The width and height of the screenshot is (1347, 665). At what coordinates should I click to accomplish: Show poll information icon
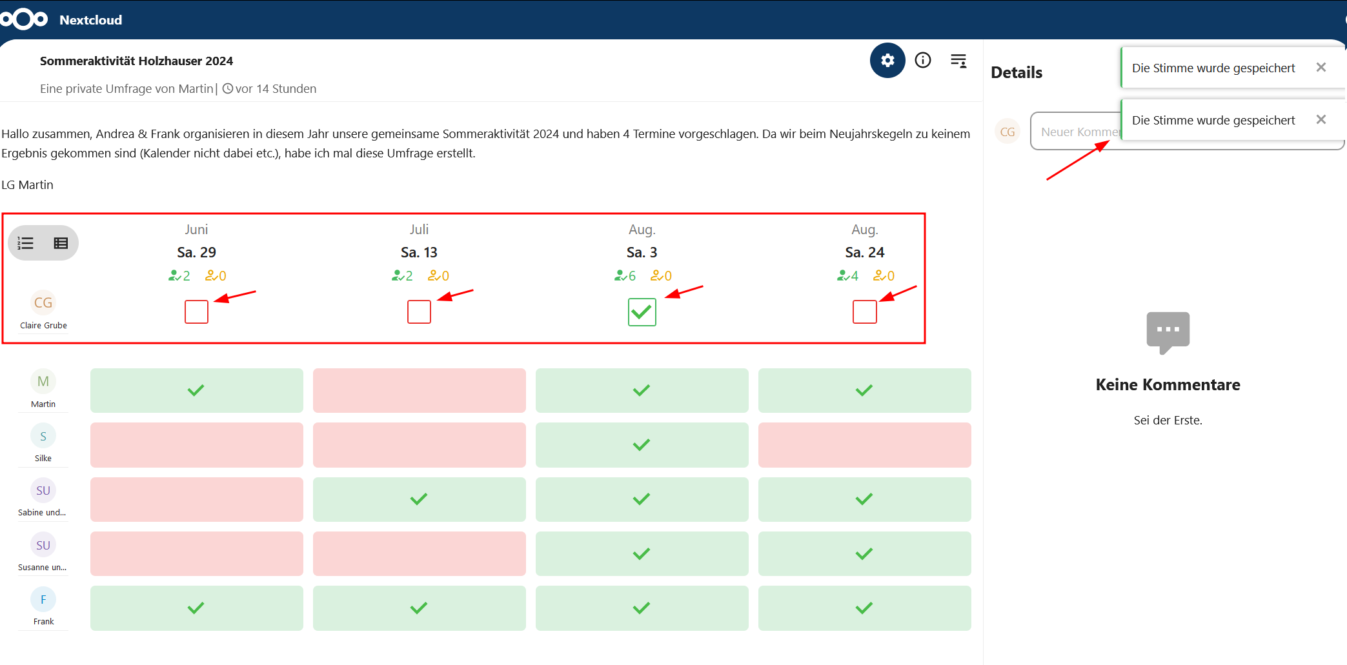pos(923,61)
